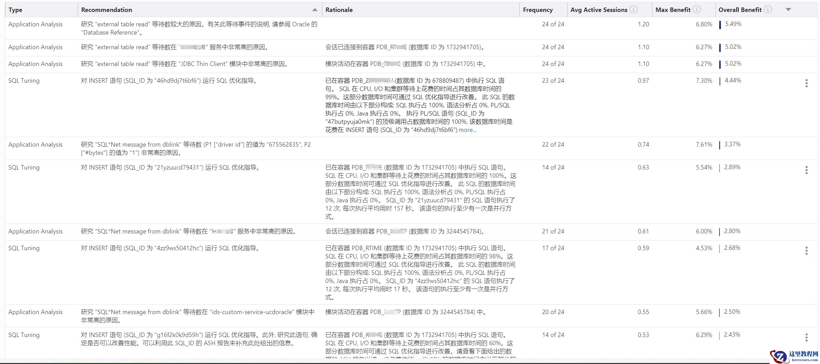The height and width of the screenshot is (364, 820).
Task: Click the Overall Benefit header label
Action: [x=740, y=10]
